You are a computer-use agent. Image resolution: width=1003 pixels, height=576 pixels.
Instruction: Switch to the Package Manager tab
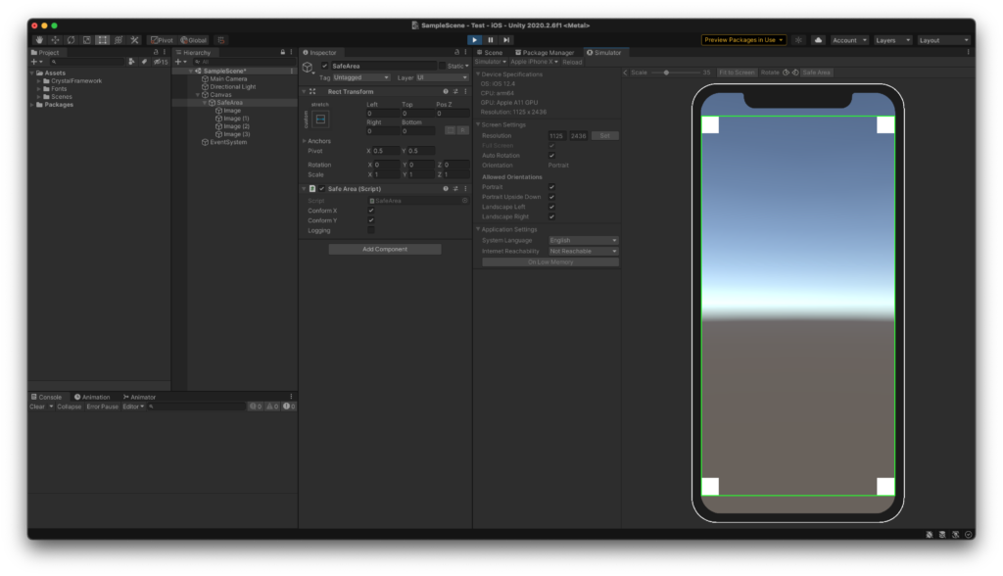tap(545, 52)
